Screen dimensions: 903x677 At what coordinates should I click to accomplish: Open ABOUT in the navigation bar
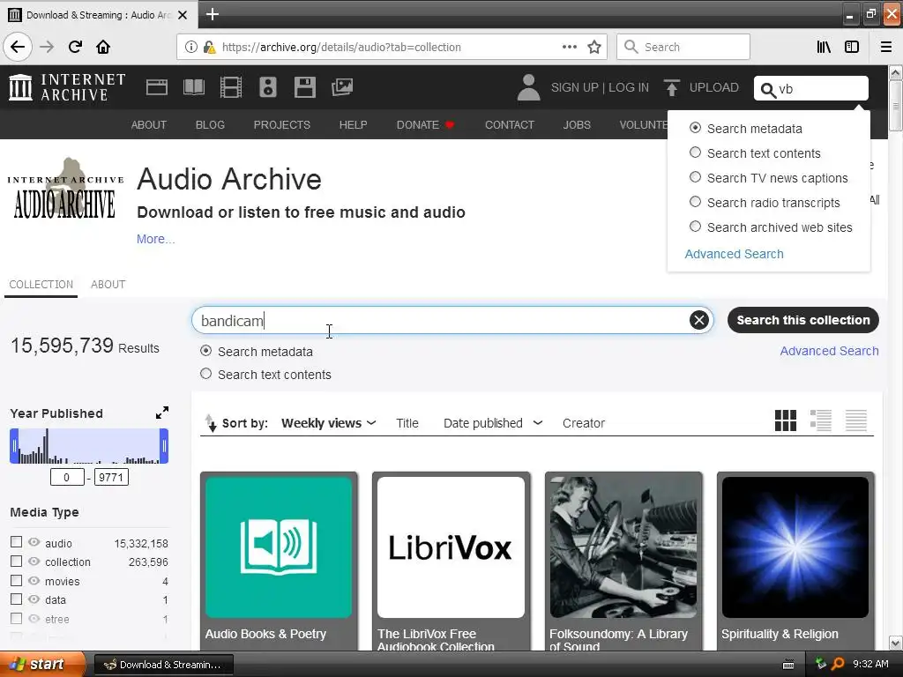coord(148,125)
